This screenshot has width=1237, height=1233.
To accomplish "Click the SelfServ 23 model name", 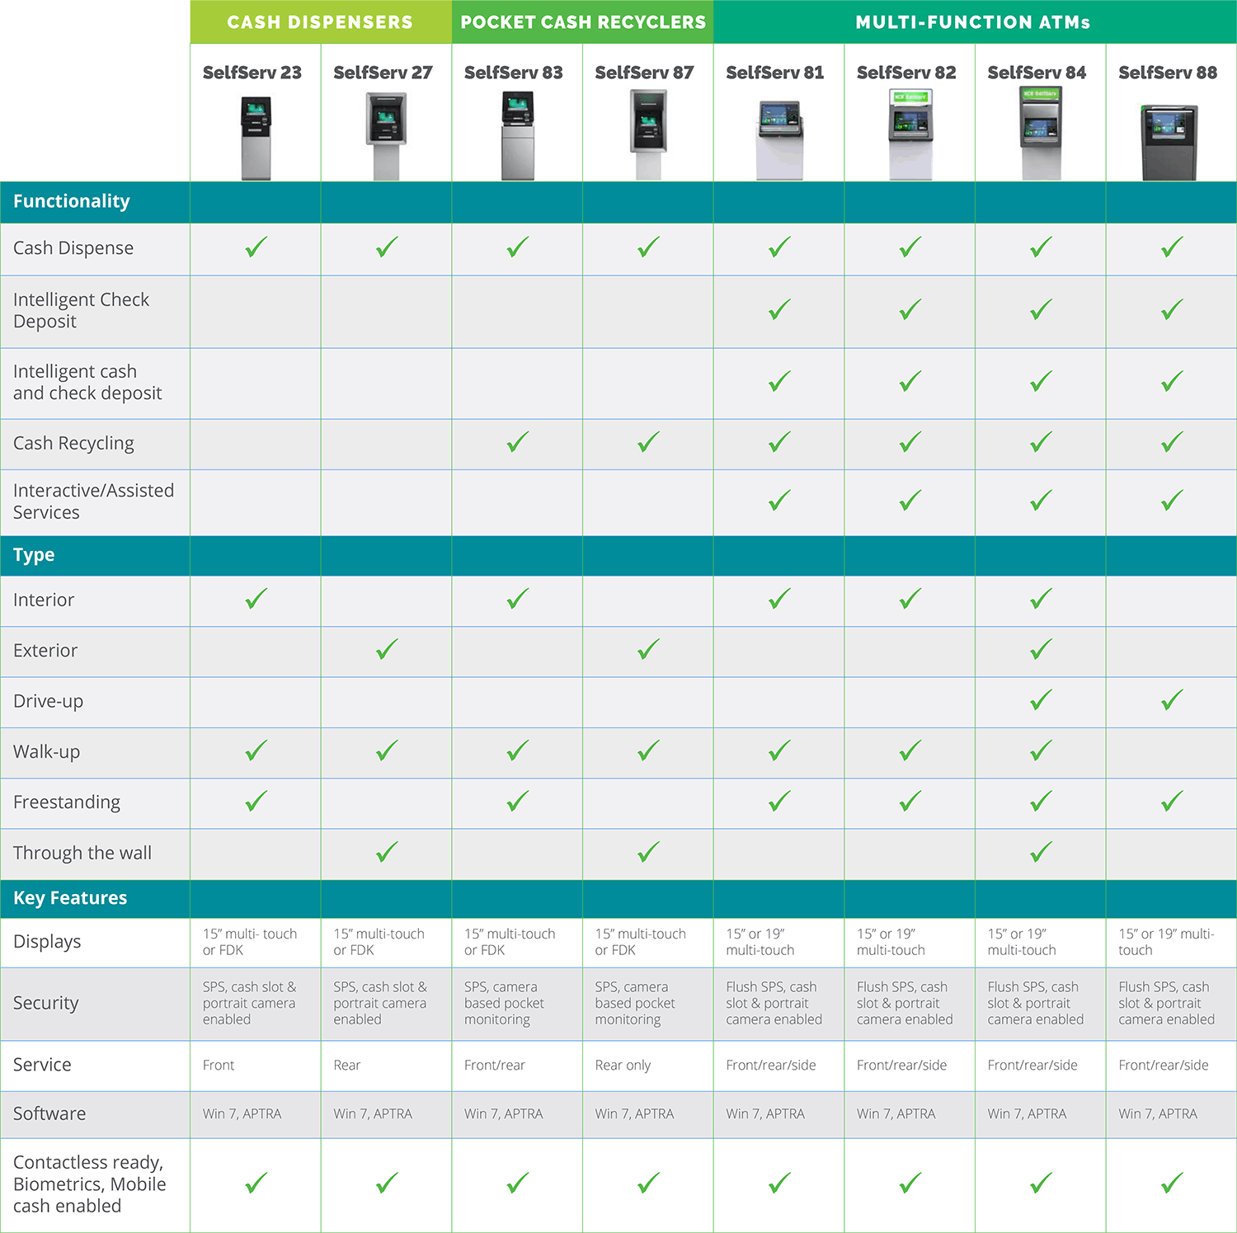I will tap(252, 73).
